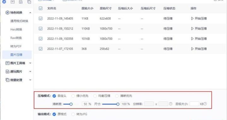Screen dimensions: 227x120
Task: Select 清晰优先 compression mode
Action: pyautogui.click(x=117, y=96)
